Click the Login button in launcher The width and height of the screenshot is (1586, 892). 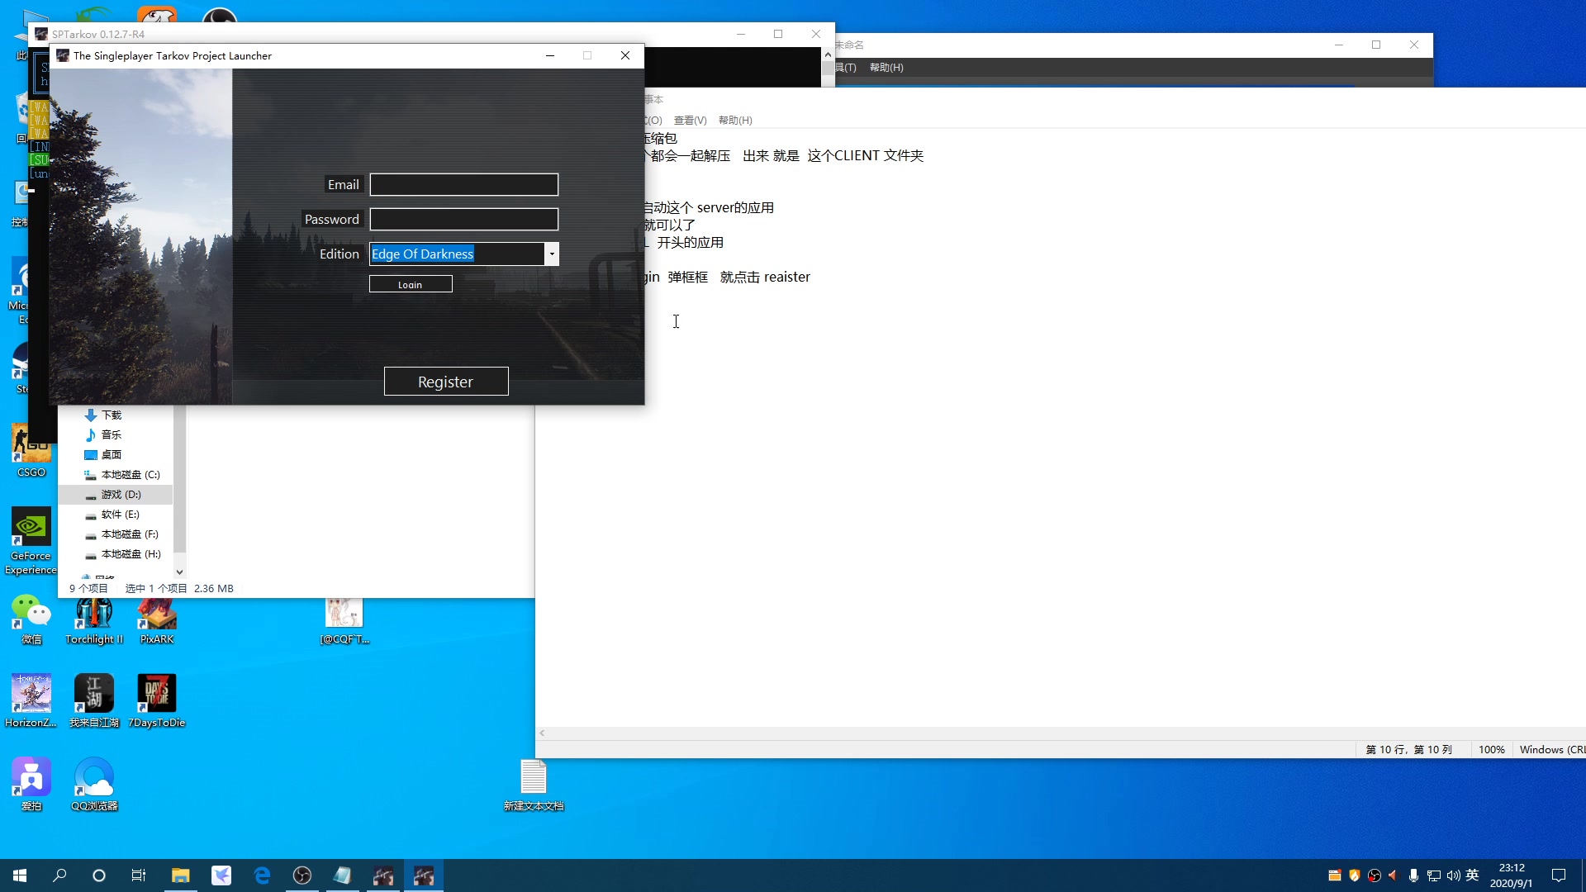pos(411,284)
